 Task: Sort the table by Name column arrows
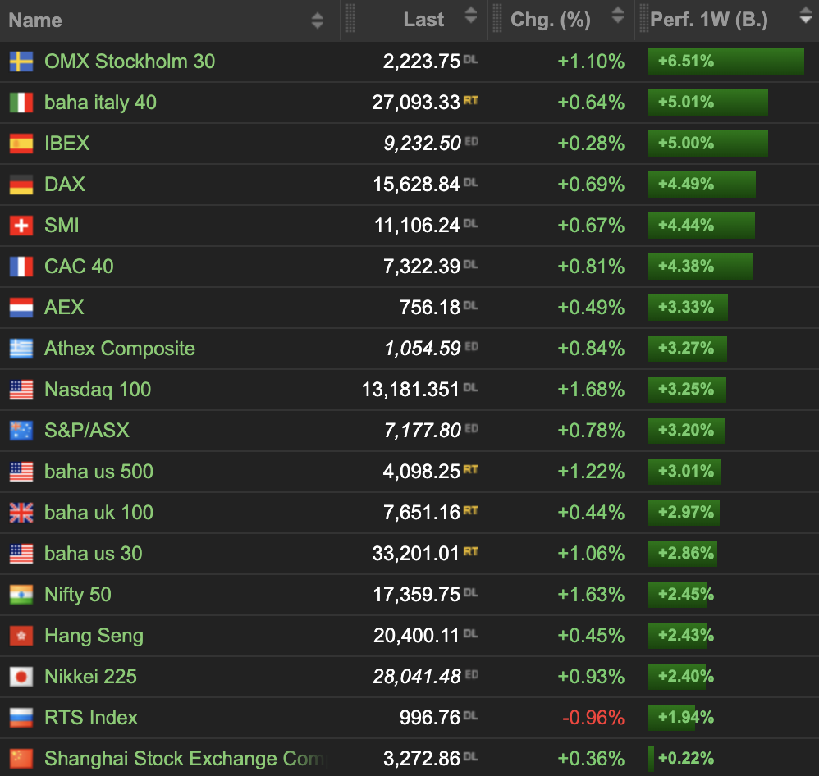[317, 21]
